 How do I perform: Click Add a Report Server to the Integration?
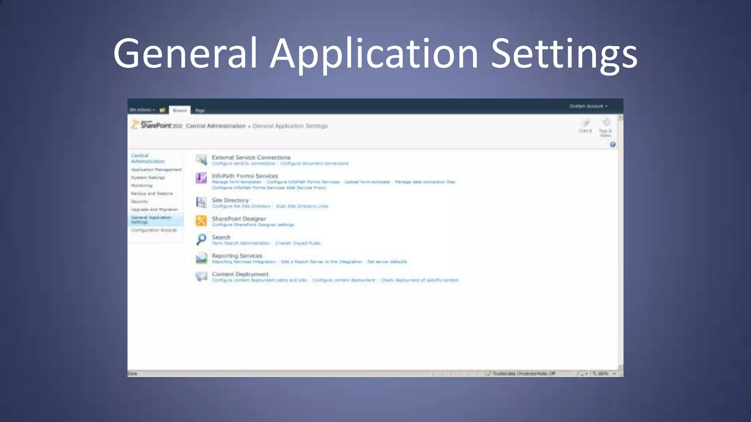coord(321,262)
